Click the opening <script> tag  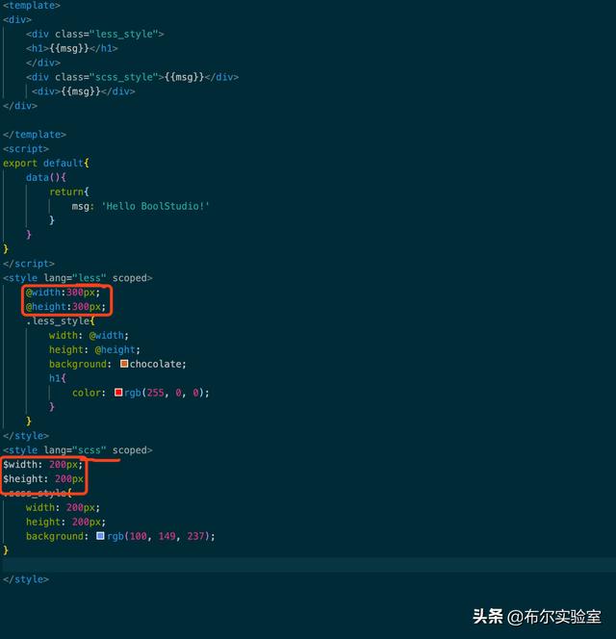(x=26, y=149)
